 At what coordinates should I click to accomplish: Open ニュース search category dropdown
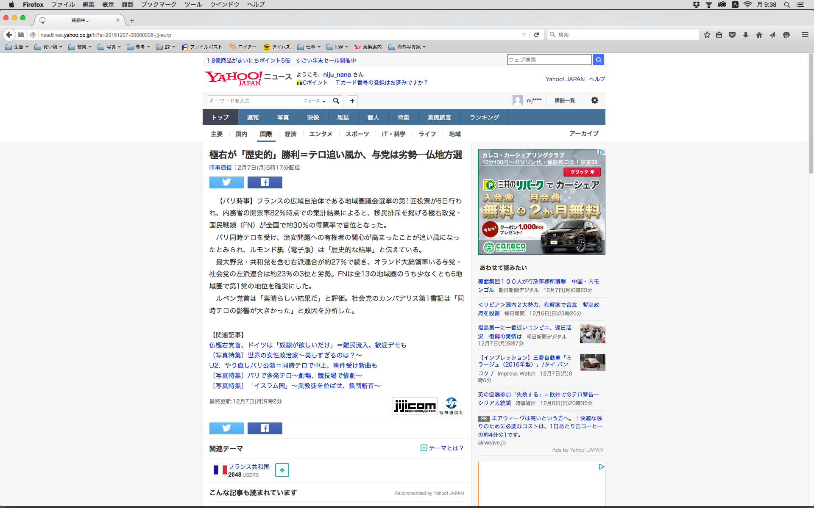pos(315,101)
